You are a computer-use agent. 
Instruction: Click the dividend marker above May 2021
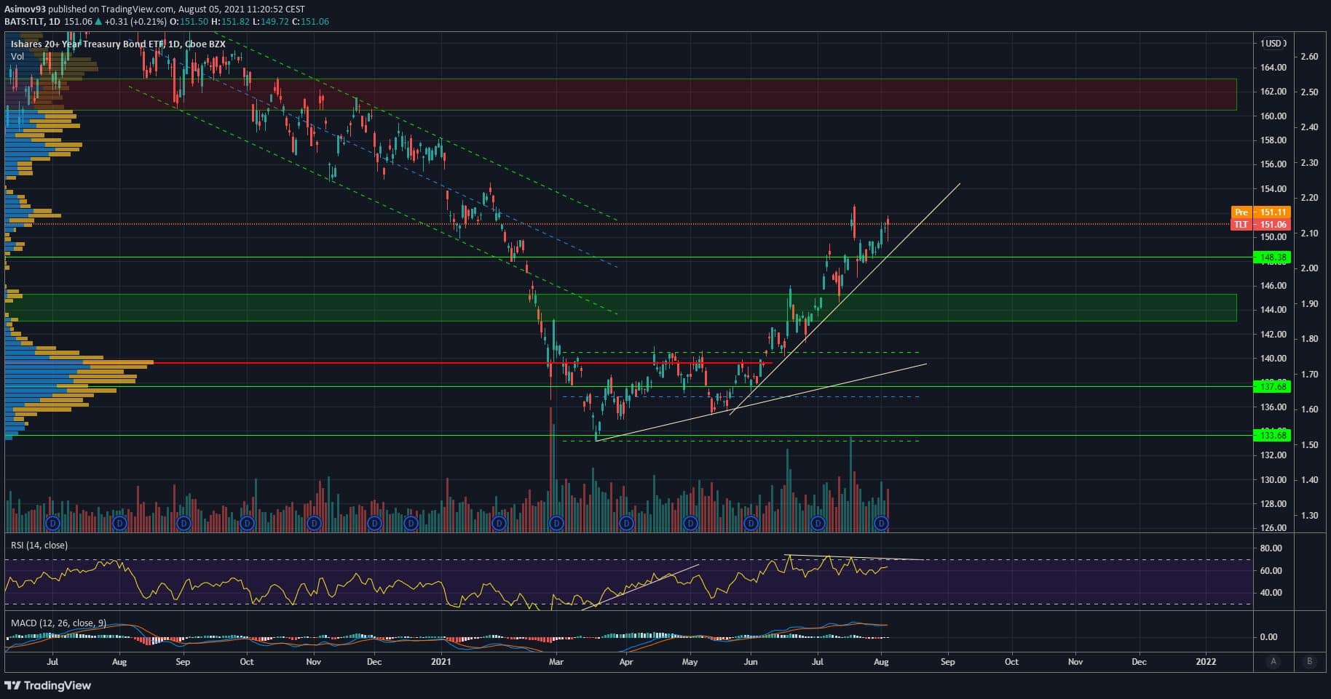coord(690,523)
